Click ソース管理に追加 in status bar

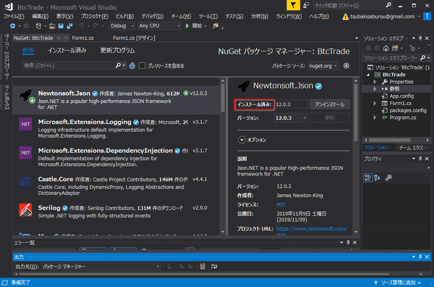[x=398, y=283]
